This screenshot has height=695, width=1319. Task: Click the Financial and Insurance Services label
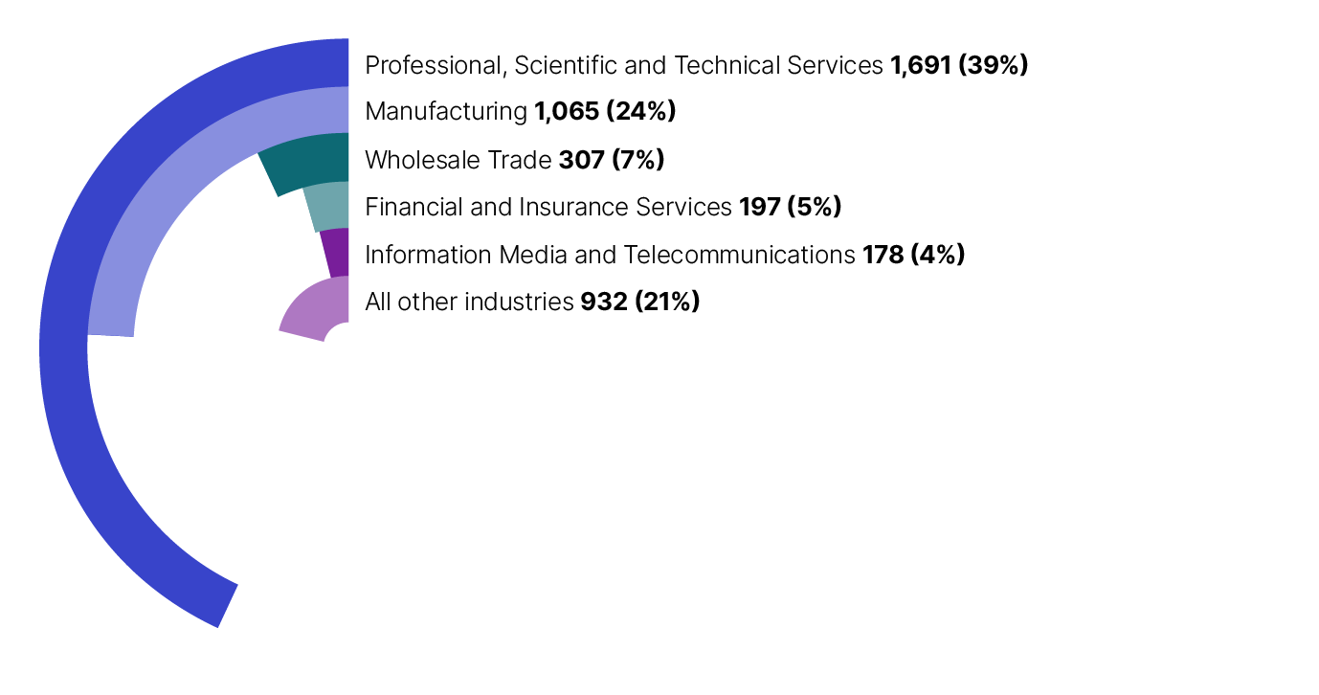548,207
